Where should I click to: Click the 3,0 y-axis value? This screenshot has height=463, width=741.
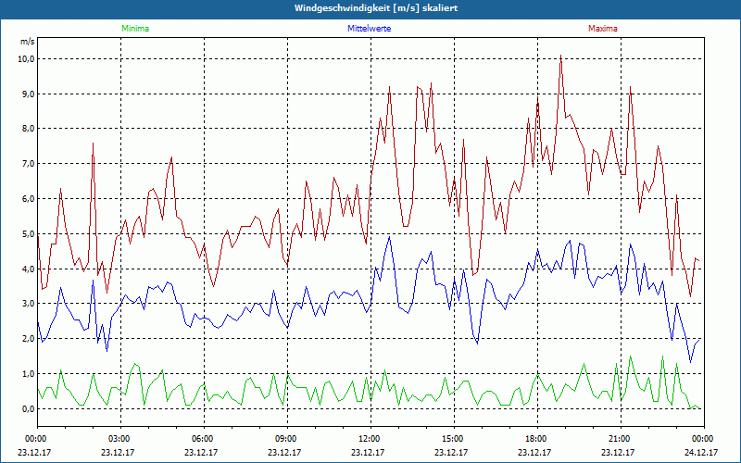coord(28,304)
